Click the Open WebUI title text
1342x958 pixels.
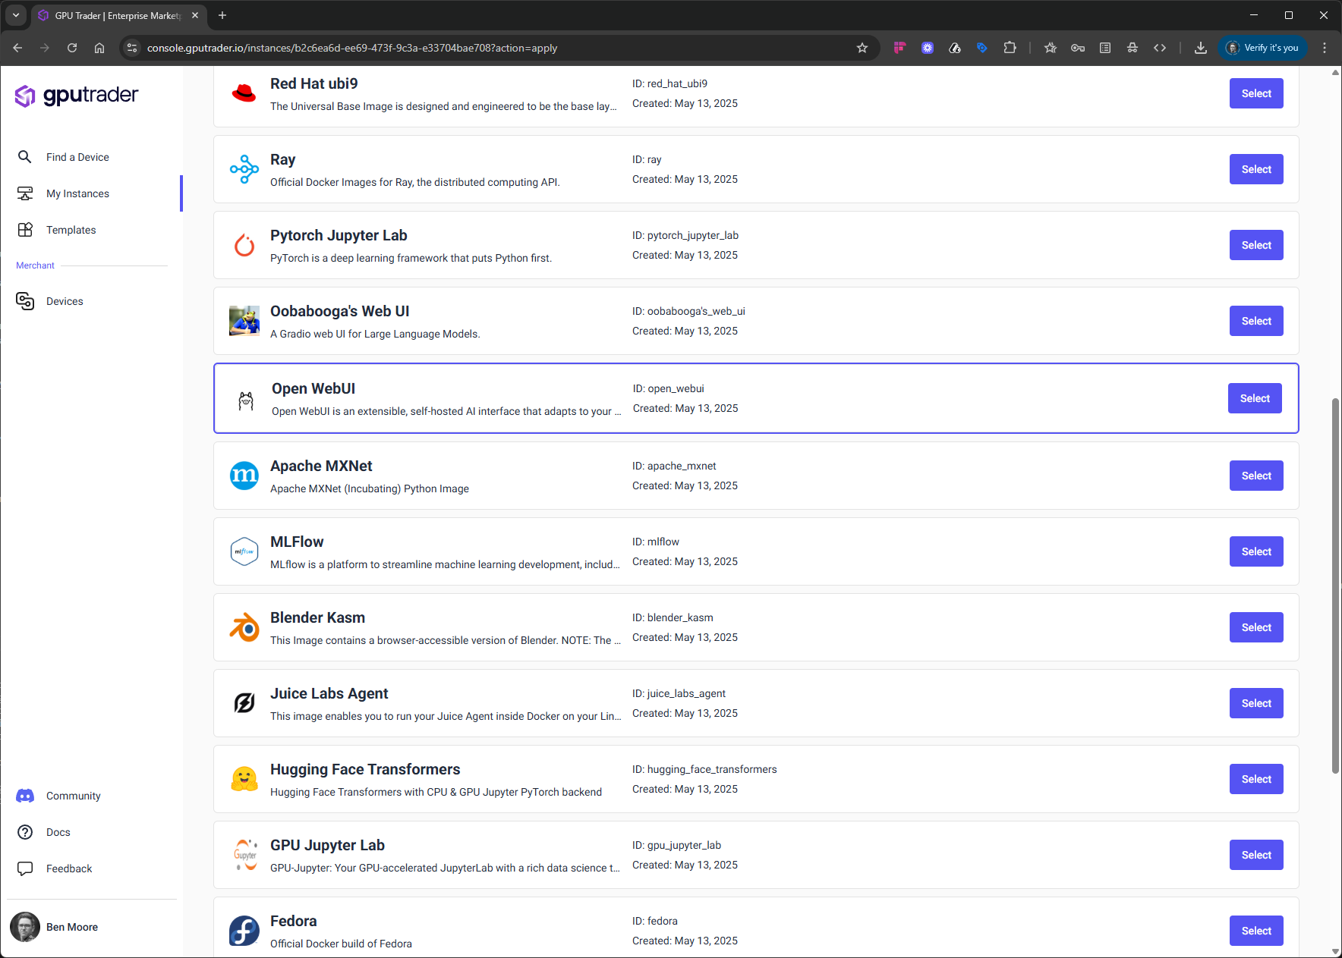(x=313, y=388)
